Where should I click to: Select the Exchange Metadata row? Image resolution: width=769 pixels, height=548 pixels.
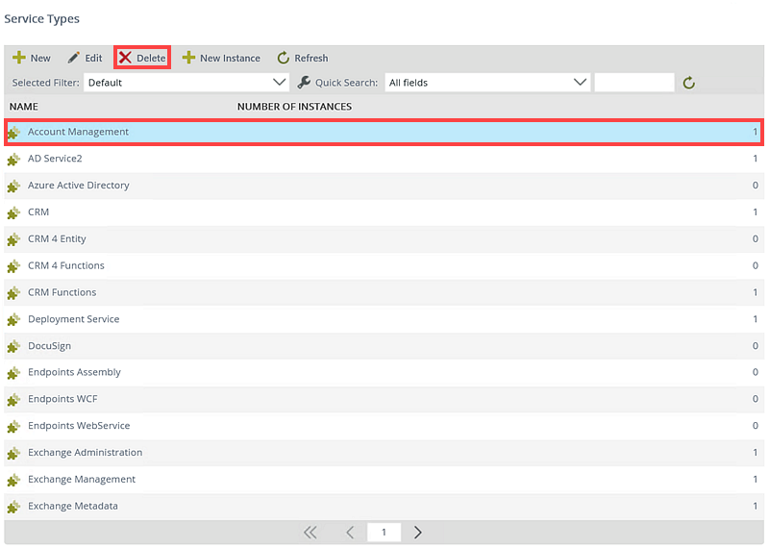click(x=384, y=506)
